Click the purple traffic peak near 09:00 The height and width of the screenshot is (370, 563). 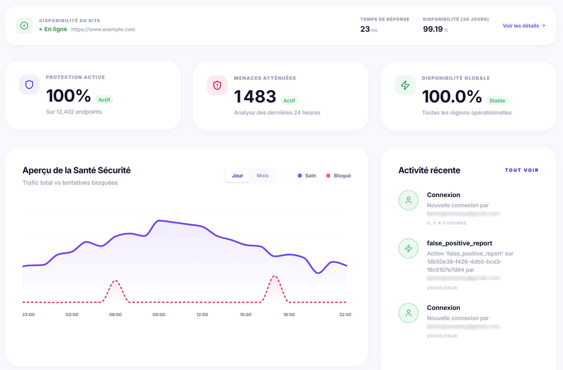click(159, 221)
